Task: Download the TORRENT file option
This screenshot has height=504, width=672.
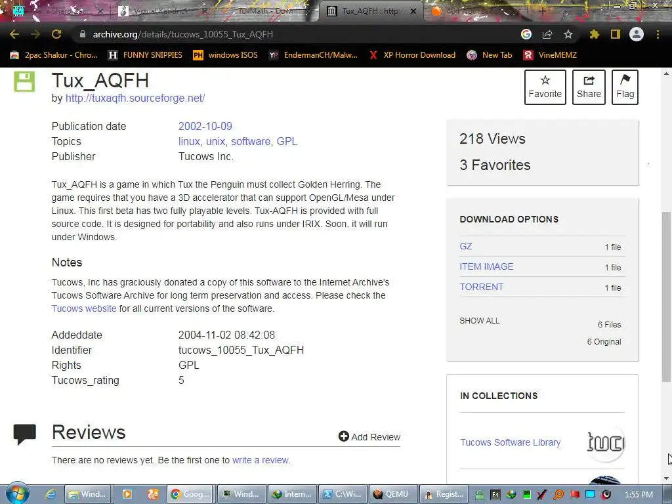Action: tap(481, 287)
